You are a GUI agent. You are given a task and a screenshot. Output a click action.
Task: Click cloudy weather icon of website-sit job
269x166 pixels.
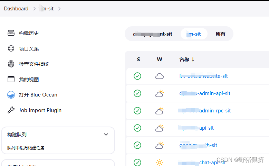coord(160,76)
